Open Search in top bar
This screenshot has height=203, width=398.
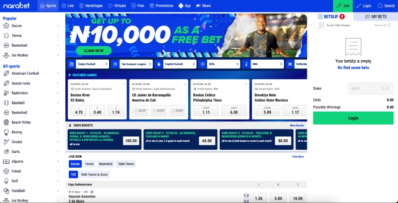click(386, 6)
